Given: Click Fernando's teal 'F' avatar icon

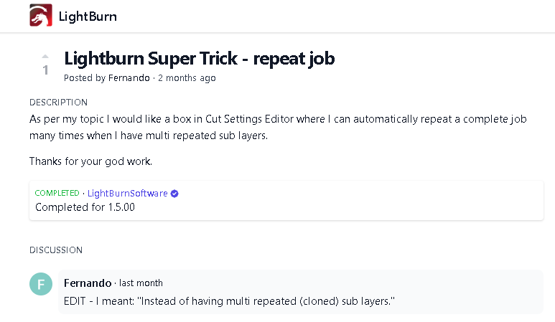Looking at the screenshot, I should tap(41, 284).
